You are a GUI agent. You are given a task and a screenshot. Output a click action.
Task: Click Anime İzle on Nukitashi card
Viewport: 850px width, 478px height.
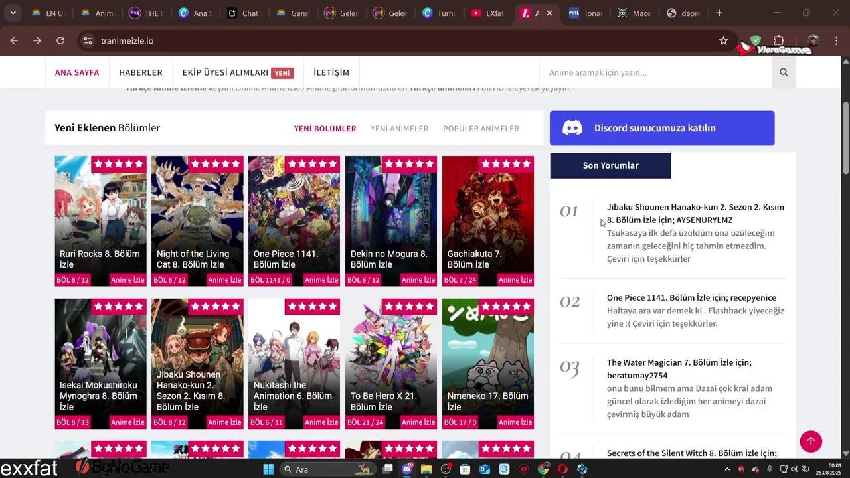(x=321, y=422)
